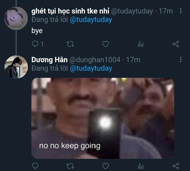Retweet the "bye" tweet
The width and height of the screenshot is (190, 171).
[70, 44]
